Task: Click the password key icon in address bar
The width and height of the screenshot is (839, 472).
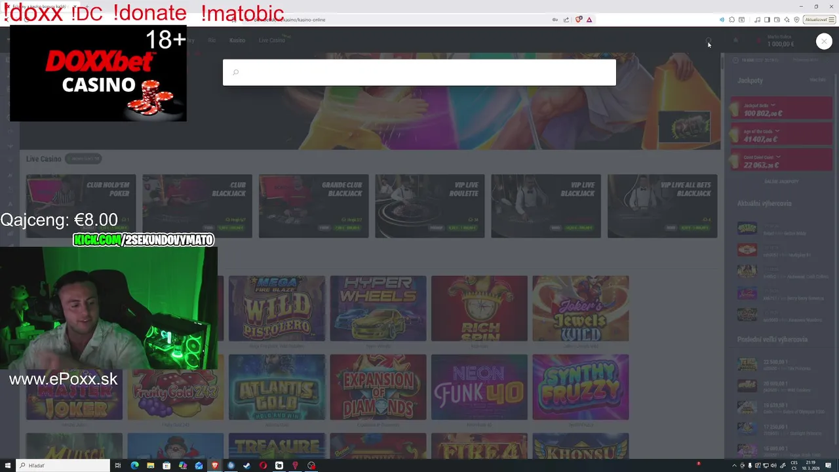Action: tap(555, 20)
